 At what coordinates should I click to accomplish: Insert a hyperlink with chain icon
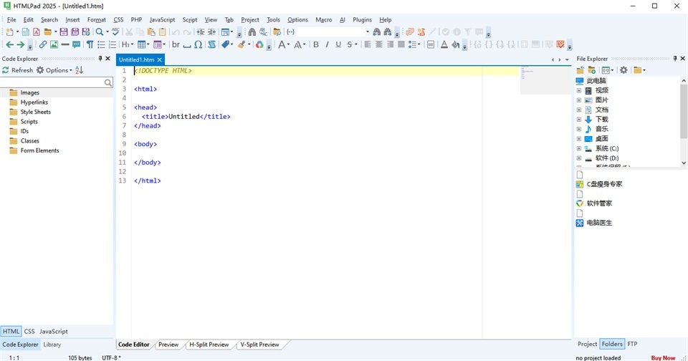[x=42, y=44]
